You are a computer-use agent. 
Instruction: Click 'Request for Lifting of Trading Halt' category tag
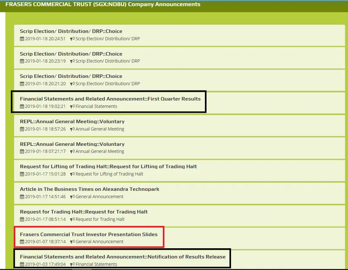(110, 174)
